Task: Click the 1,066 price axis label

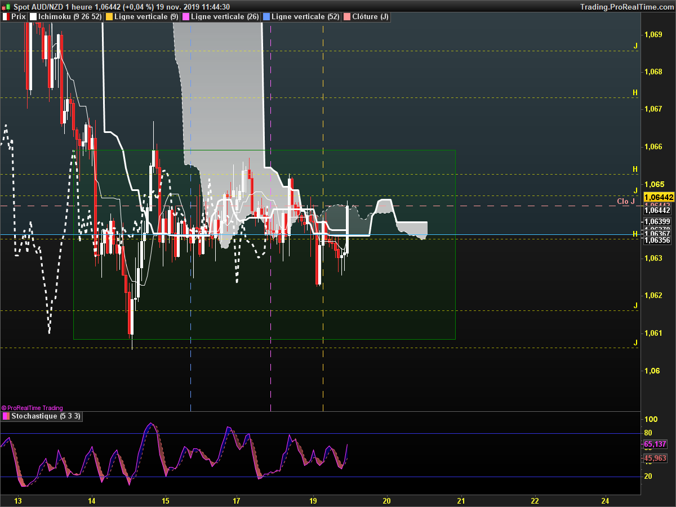Action: [653, 146]
